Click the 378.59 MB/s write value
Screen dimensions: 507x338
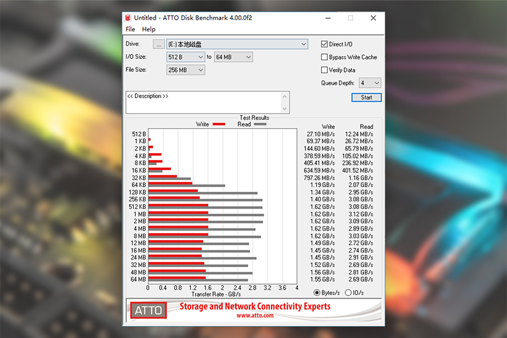pyautogui.click(x=319, y=156)
